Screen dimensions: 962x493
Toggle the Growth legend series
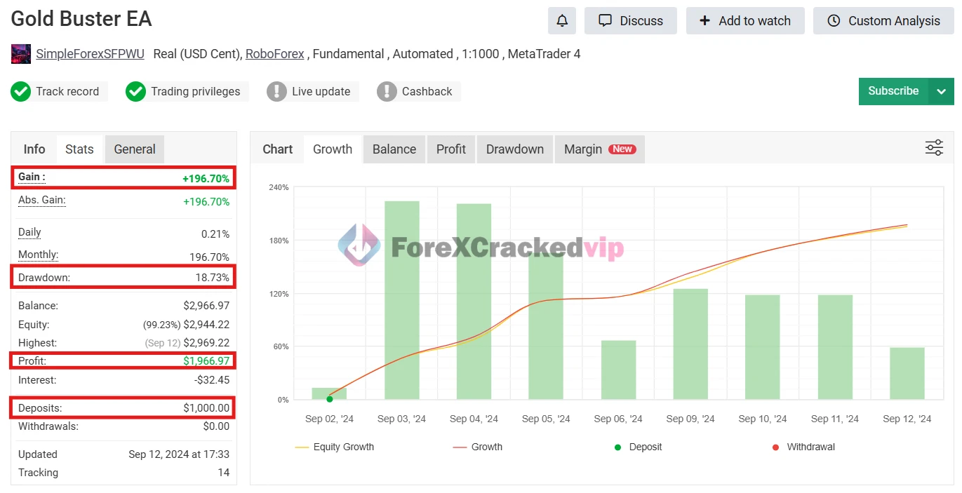(x=478, y=447)
